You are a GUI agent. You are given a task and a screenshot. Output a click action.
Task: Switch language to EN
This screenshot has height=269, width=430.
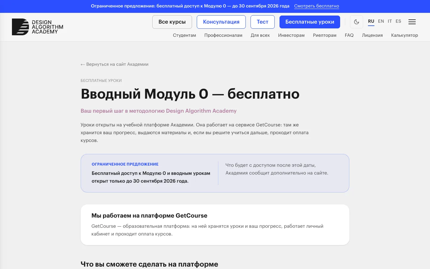click(x=381, y=21)
